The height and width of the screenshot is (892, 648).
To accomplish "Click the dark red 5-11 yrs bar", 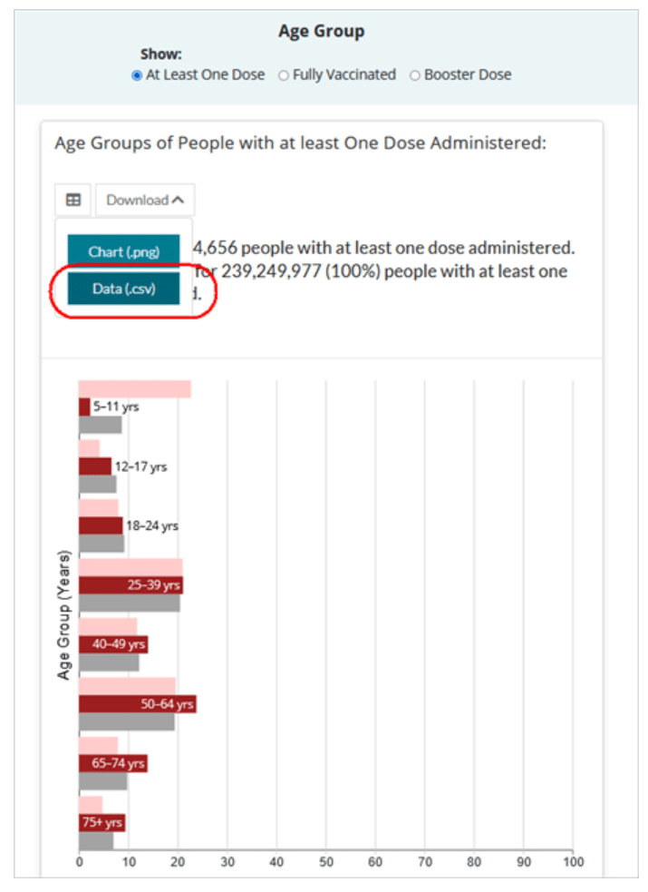I will click(x=84, y=407).
